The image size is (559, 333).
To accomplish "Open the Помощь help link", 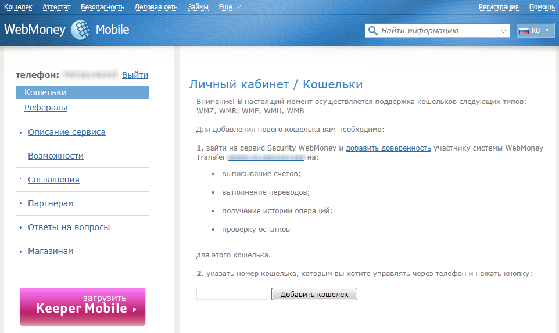I will [x=542, y=7].
